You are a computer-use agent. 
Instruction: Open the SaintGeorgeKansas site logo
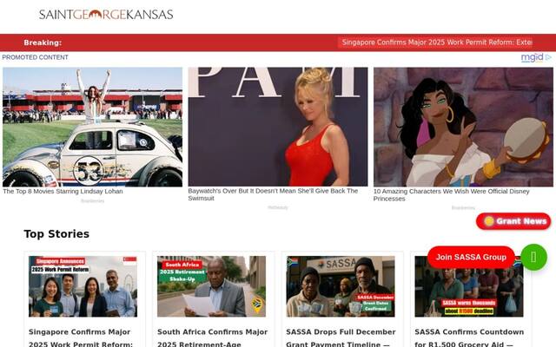(x=106, y=15)
